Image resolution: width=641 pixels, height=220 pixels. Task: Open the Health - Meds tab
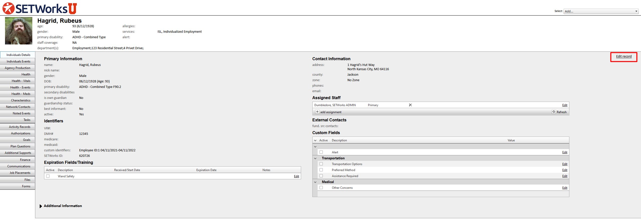(18, 94)
